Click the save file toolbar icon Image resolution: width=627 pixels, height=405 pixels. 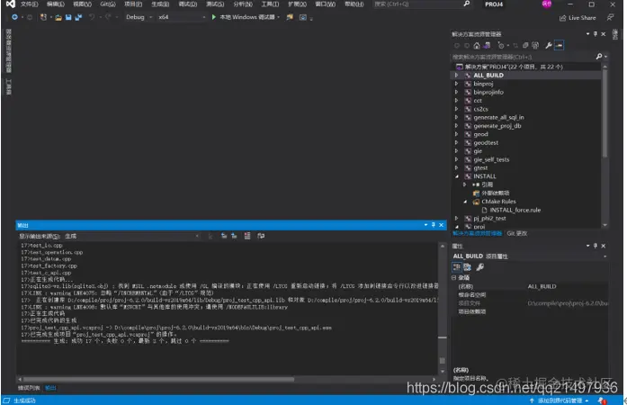pos(68,17)
